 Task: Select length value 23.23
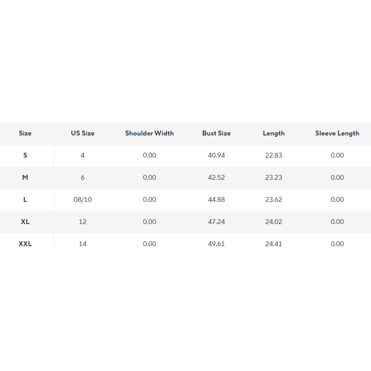click(x=274, y=178)
